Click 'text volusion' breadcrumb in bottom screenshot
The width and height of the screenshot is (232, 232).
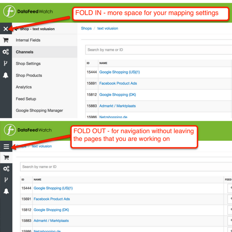pos(42,146)
